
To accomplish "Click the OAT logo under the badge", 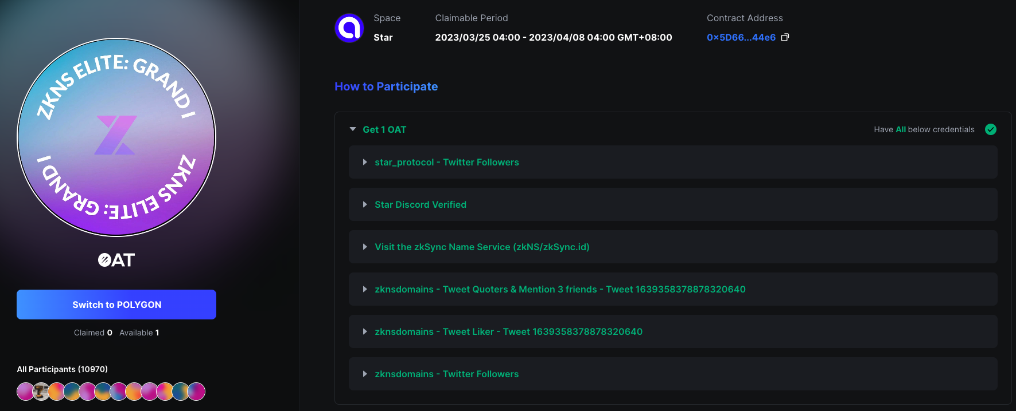I will [x=116, y=260].
